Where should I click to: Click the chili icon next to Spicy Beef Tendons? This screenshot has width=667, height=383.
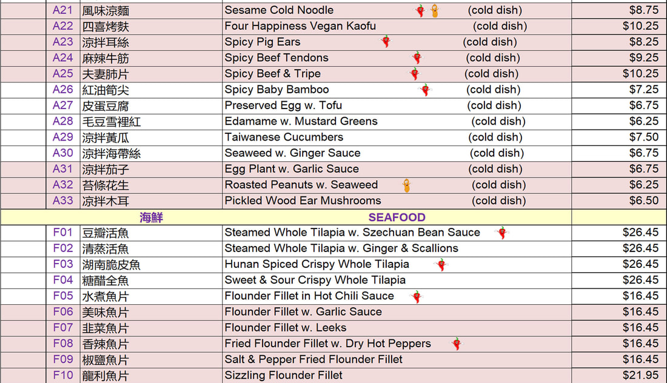[x=417, y=58]
